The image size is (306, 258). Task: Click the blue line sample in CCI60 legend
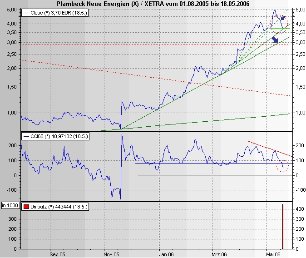click(x=26, y=137)
